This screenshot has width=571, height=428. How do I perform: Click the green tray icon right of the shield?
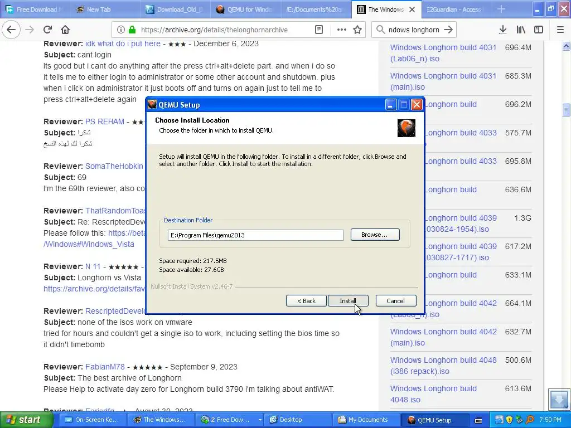(x=519, y=420)
